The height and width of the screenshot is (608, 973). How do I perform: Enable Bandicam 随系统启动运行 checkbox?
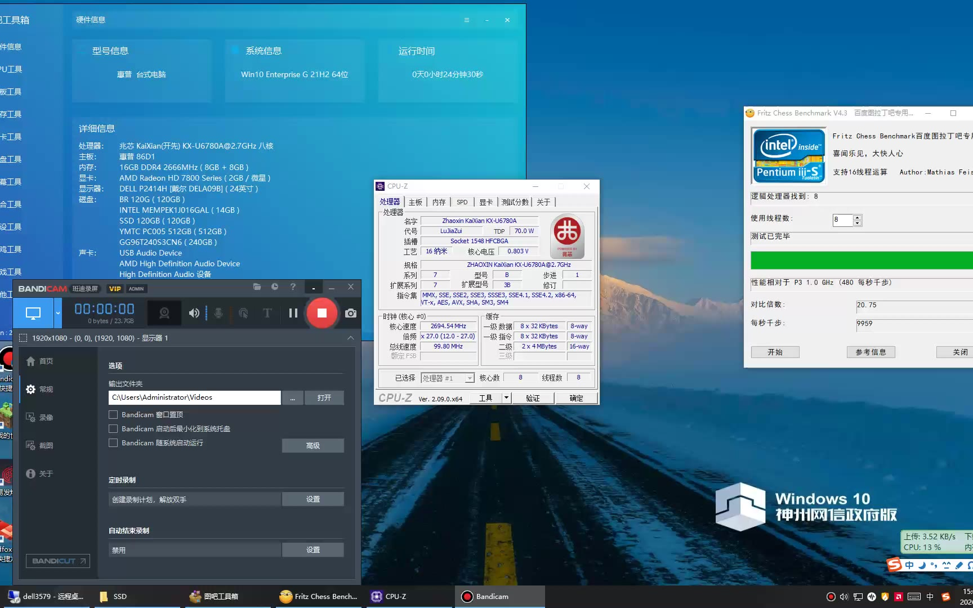[x=113, y=443]
